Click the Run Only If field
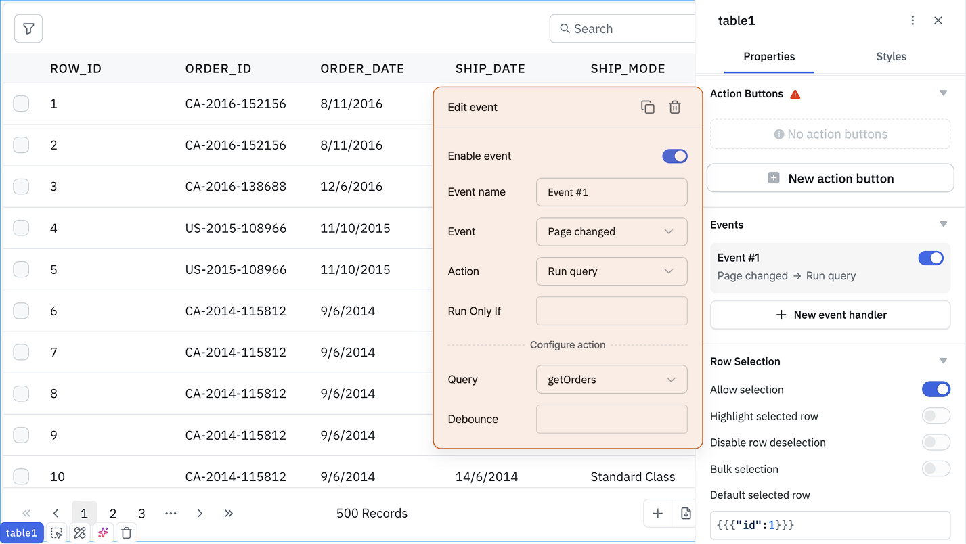This screenshot has width=966, height=544. click(x=612, y=311)
